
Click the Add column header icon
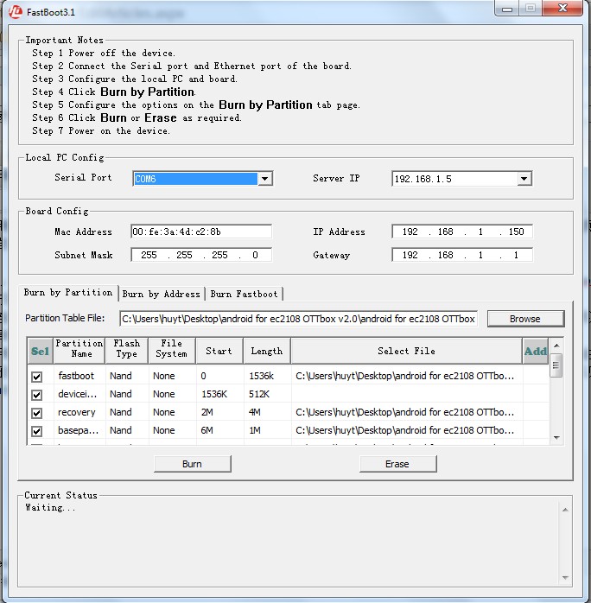pos(536,351)
